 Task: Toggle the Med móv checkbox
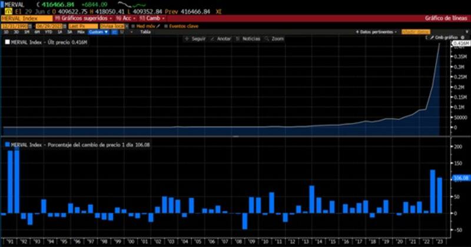(132, 26)
